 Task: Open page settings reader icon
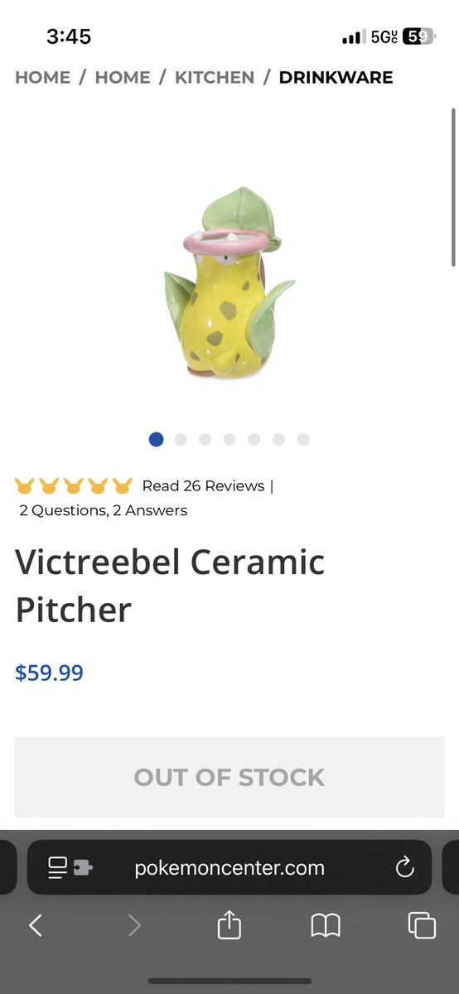click(x=70, y=867)
